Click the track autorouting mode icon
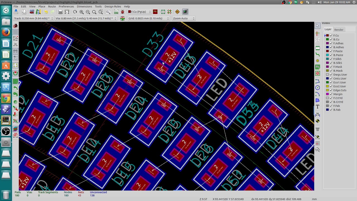Viewport: 357px width, 201px height. pyautogui.click(x=169, y=12)
